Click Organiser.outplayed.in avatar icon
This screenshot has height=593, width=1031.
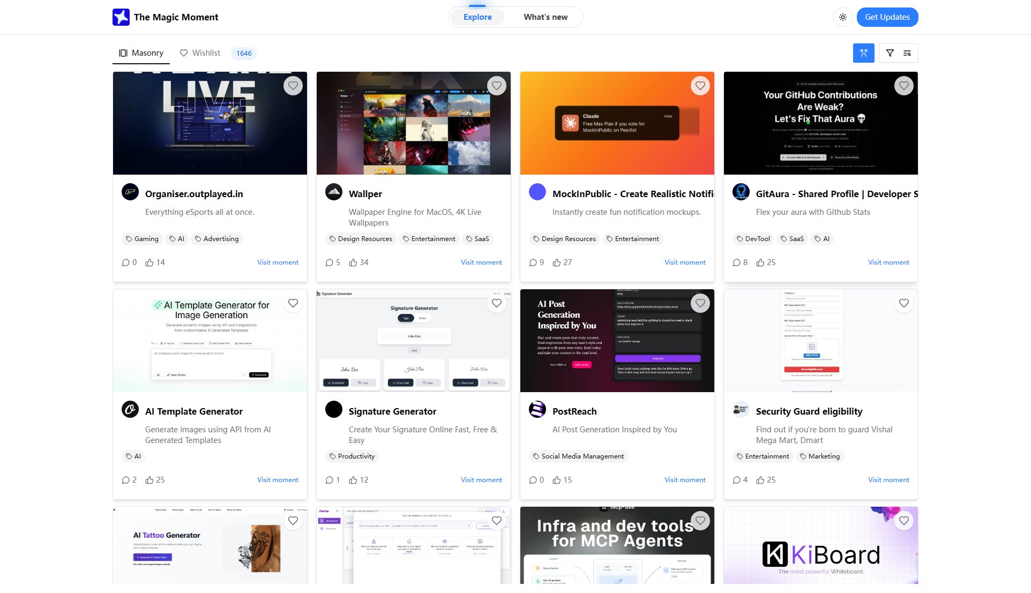(x=130, y=192)
